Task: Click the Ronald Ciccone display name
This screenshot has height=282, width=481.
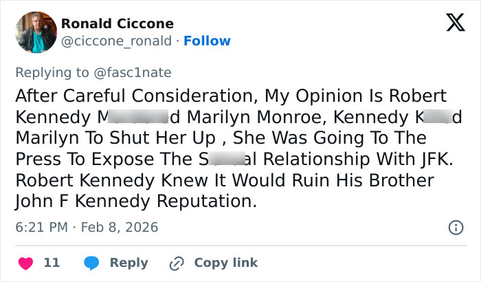Action: (118, 23)
